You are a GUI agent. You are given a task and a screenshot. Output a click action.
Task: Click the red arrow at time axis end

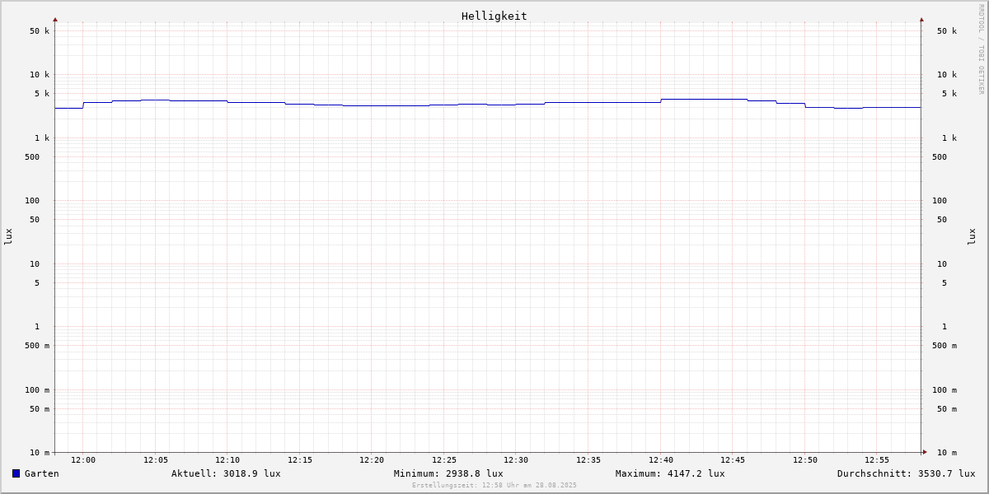pyautogui.click(x=925, y=452)
